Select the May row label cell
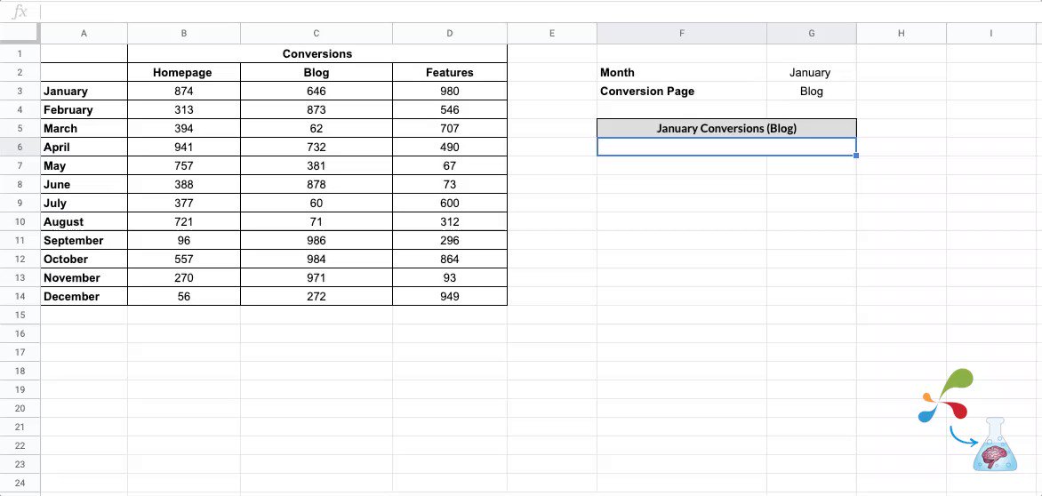This screenshot has width=1042, height=496. coord(84,165)
